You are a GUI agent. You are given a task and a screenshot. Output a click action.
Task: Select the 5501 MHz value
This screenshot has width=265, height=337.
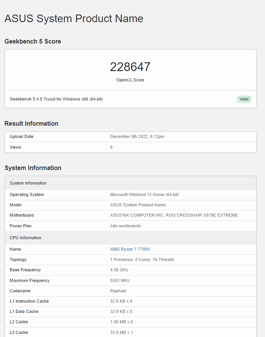[x=120, y=280]
